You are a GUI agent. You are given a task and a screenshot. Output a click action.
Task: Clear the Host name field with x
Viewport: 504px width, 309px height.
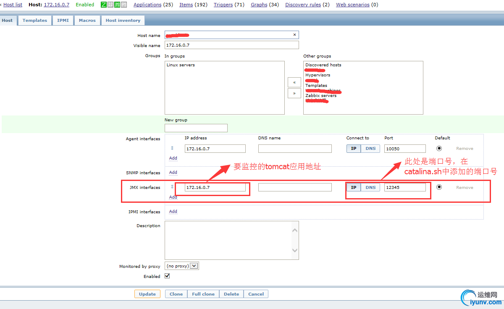click(294, 35)
